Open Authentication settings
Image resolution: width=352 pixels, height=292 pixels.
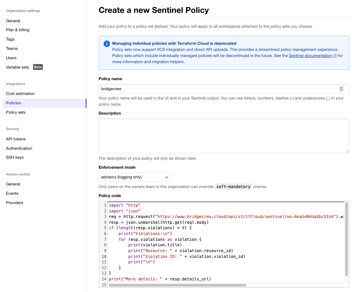click(x=19, y=148)
